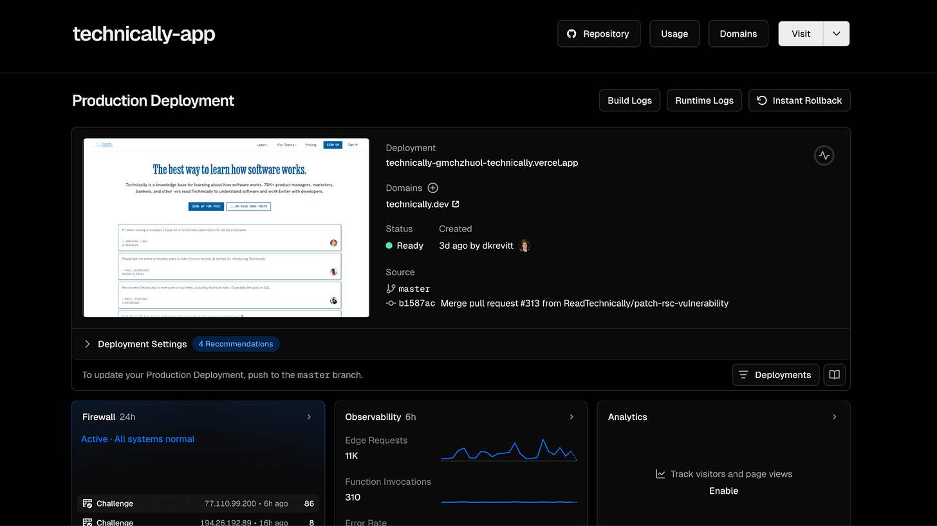Expand the Observability panel chevron
This screenshot has height=526, width=937.
[x=571, y=417]
